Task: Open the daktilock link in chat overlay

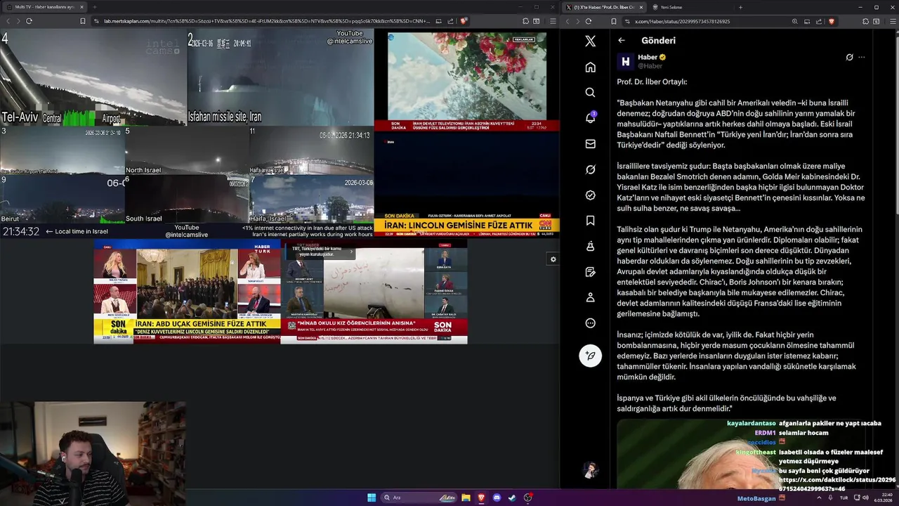Action: coord(836,484)
